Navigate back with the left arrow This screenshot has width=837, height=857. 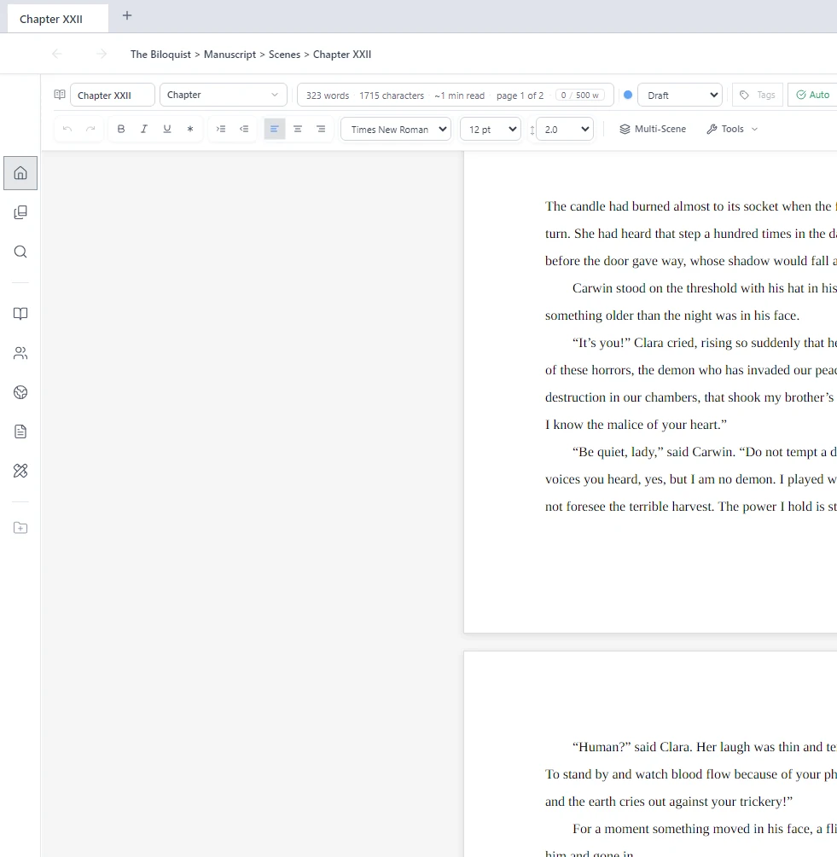tap(57, 54)
